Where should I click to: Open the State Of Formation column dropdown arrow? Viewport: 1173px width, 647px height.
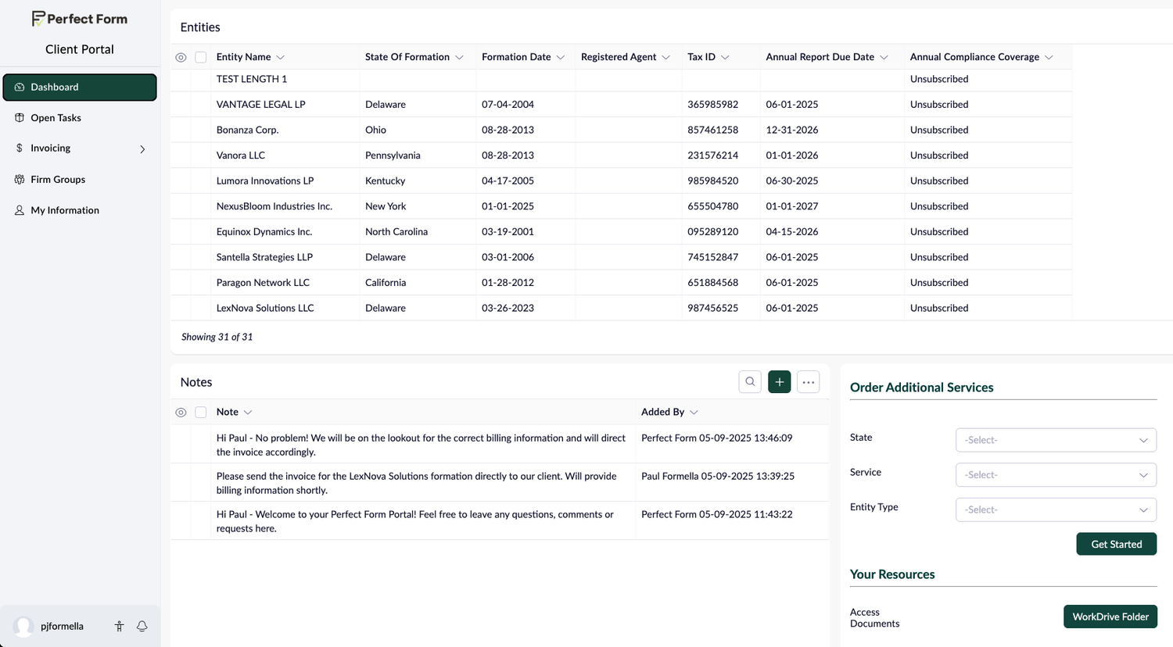(x=459, y=57)
